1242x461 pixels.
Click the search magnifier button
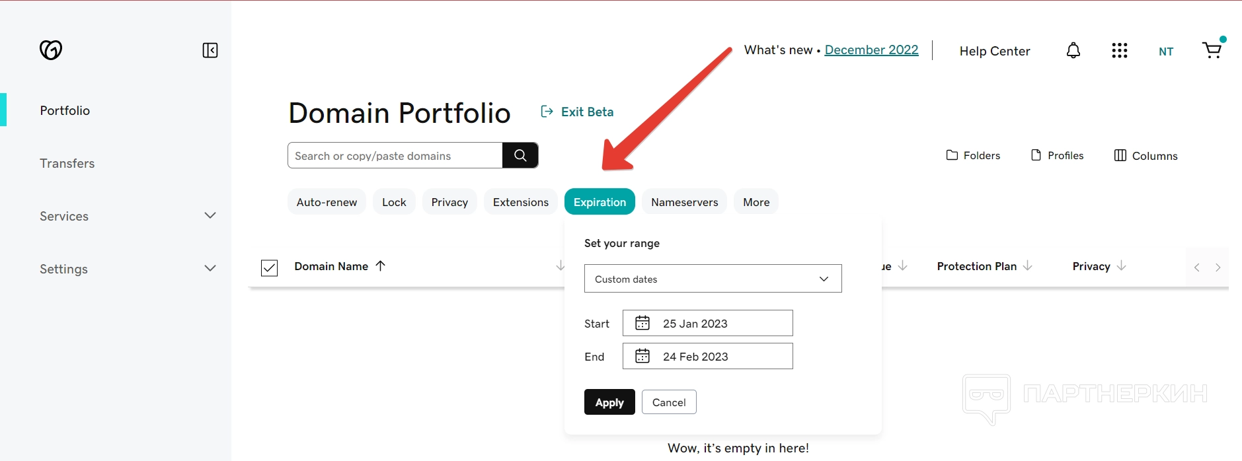click(520, 155)
